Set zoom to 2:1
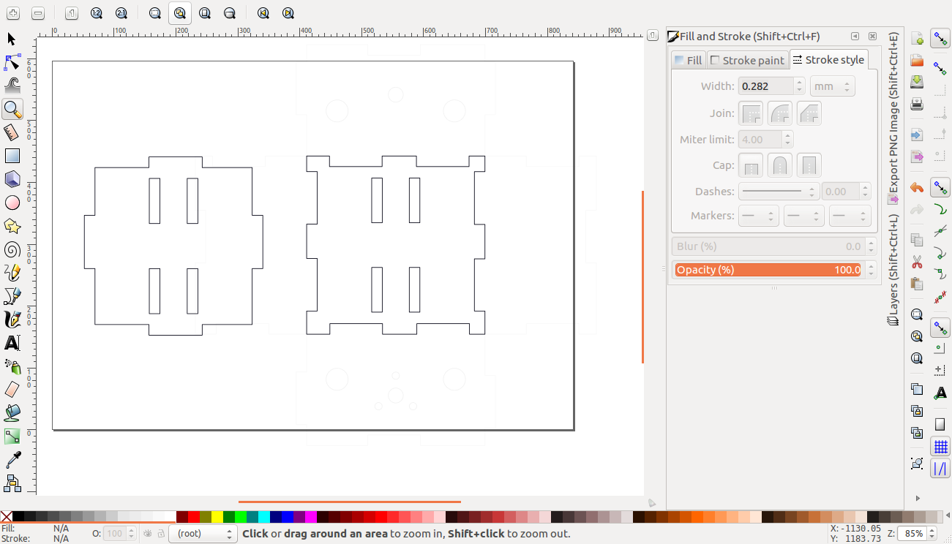The height and width of the screenshot is (544, 952). coord(121,13)
